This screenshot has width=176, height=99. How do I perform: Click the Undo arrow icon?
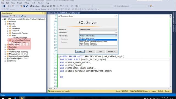click(x=67, y=6)
